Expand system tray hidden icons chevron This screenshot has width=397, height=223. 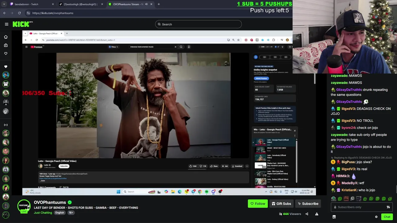click(266, 192)
